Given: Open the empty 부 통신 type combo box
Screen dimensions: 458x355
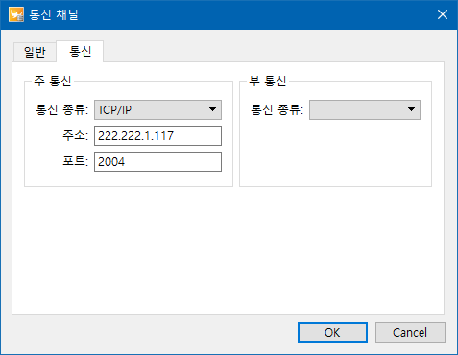Looking at the screenshot, I should (365, 109).
